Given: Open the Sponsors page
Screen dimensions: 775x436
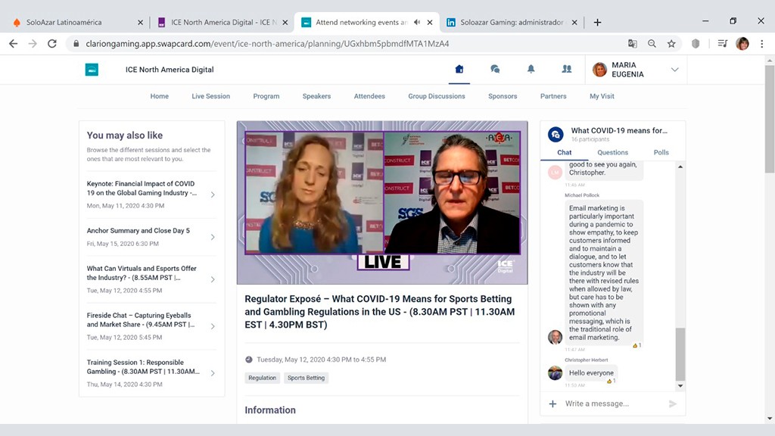Looking at the screenshot, I should point(503,96).
